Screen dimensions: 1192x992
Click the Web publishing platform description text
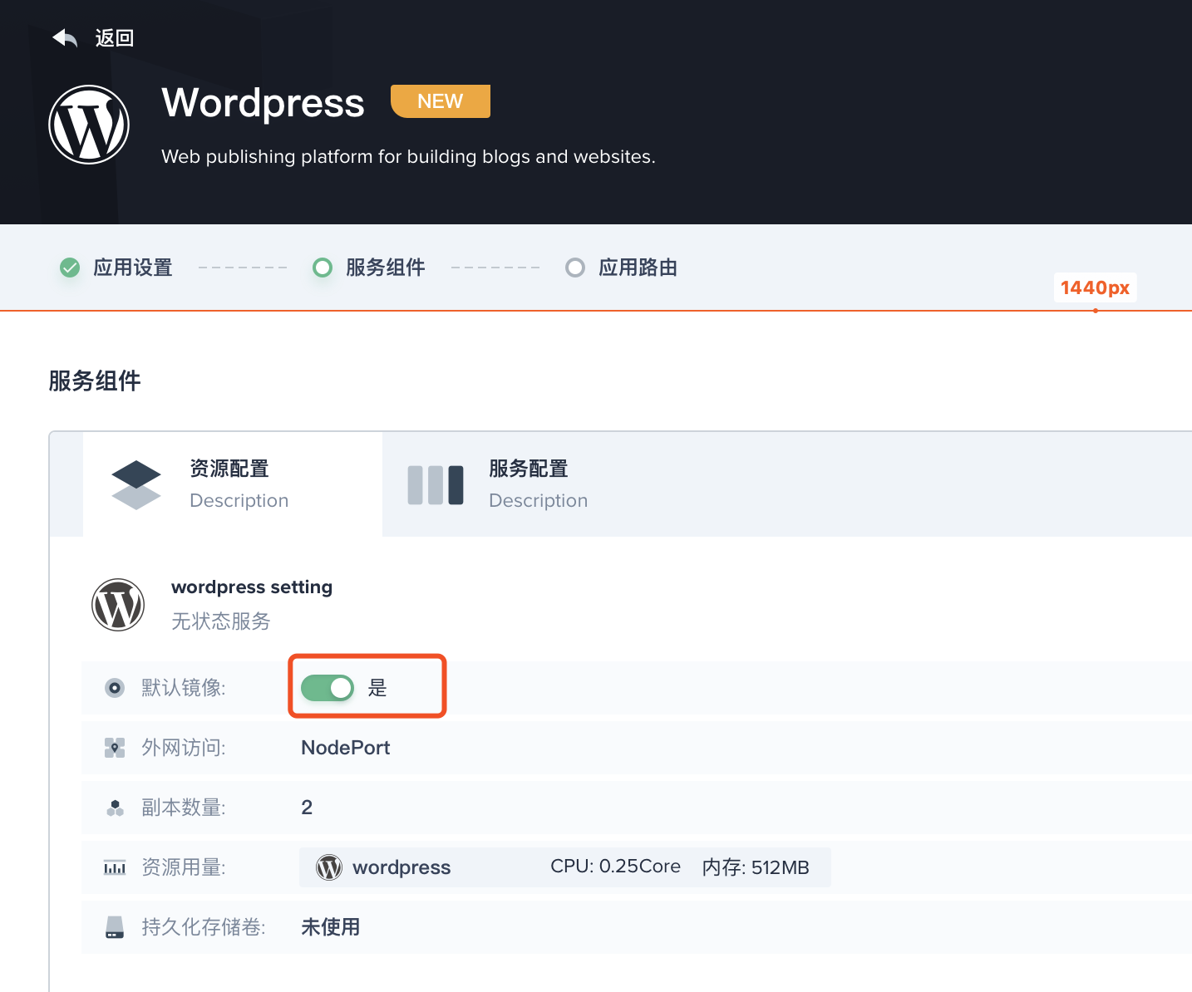point(408,157)
